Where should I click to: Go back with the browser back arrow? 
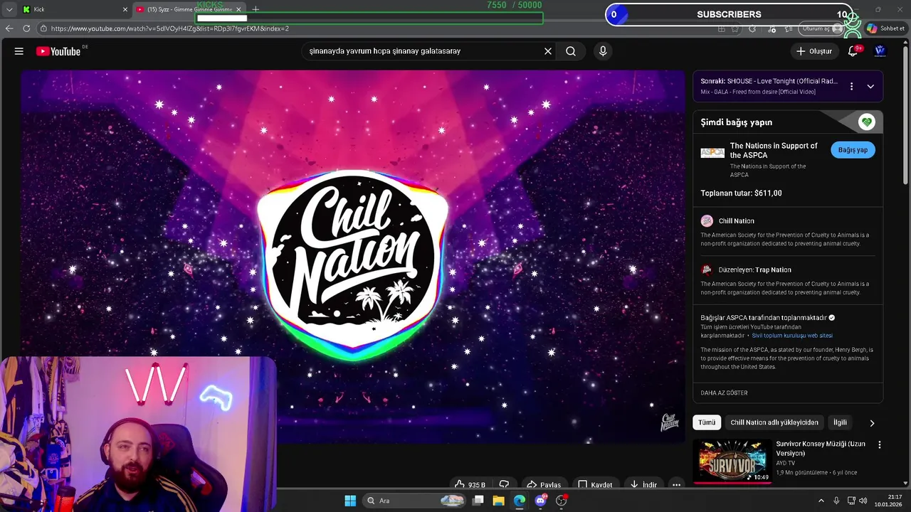pyautogui.click(x=9, y=28)
